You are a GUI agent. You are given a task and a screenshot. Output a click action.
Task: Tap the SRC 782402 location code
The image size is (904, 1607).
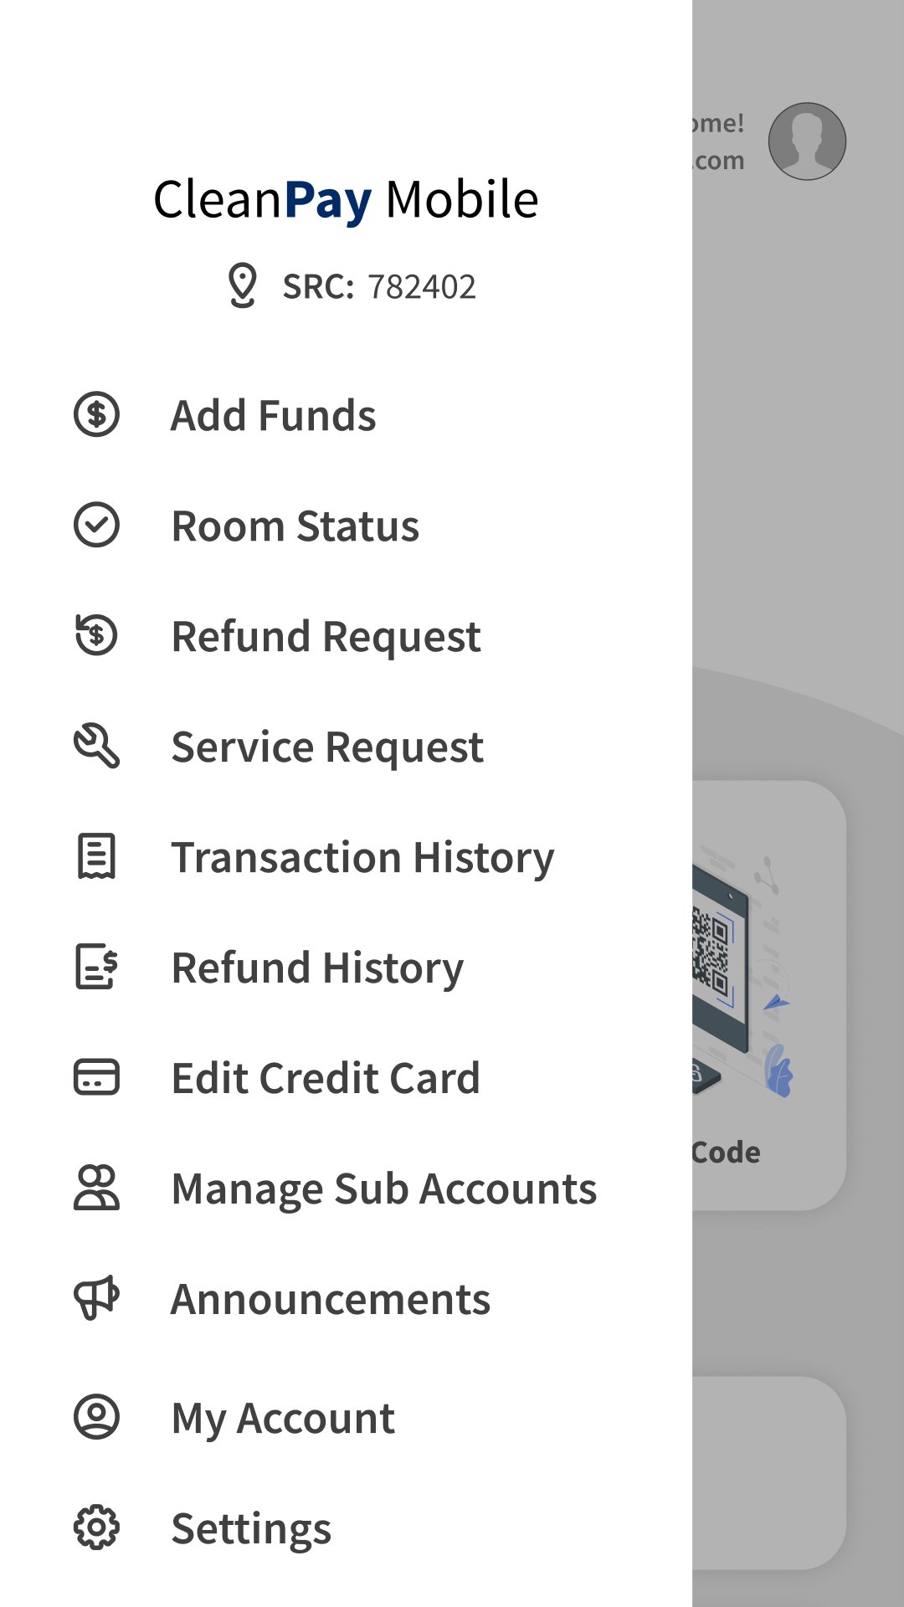(379, 287)
